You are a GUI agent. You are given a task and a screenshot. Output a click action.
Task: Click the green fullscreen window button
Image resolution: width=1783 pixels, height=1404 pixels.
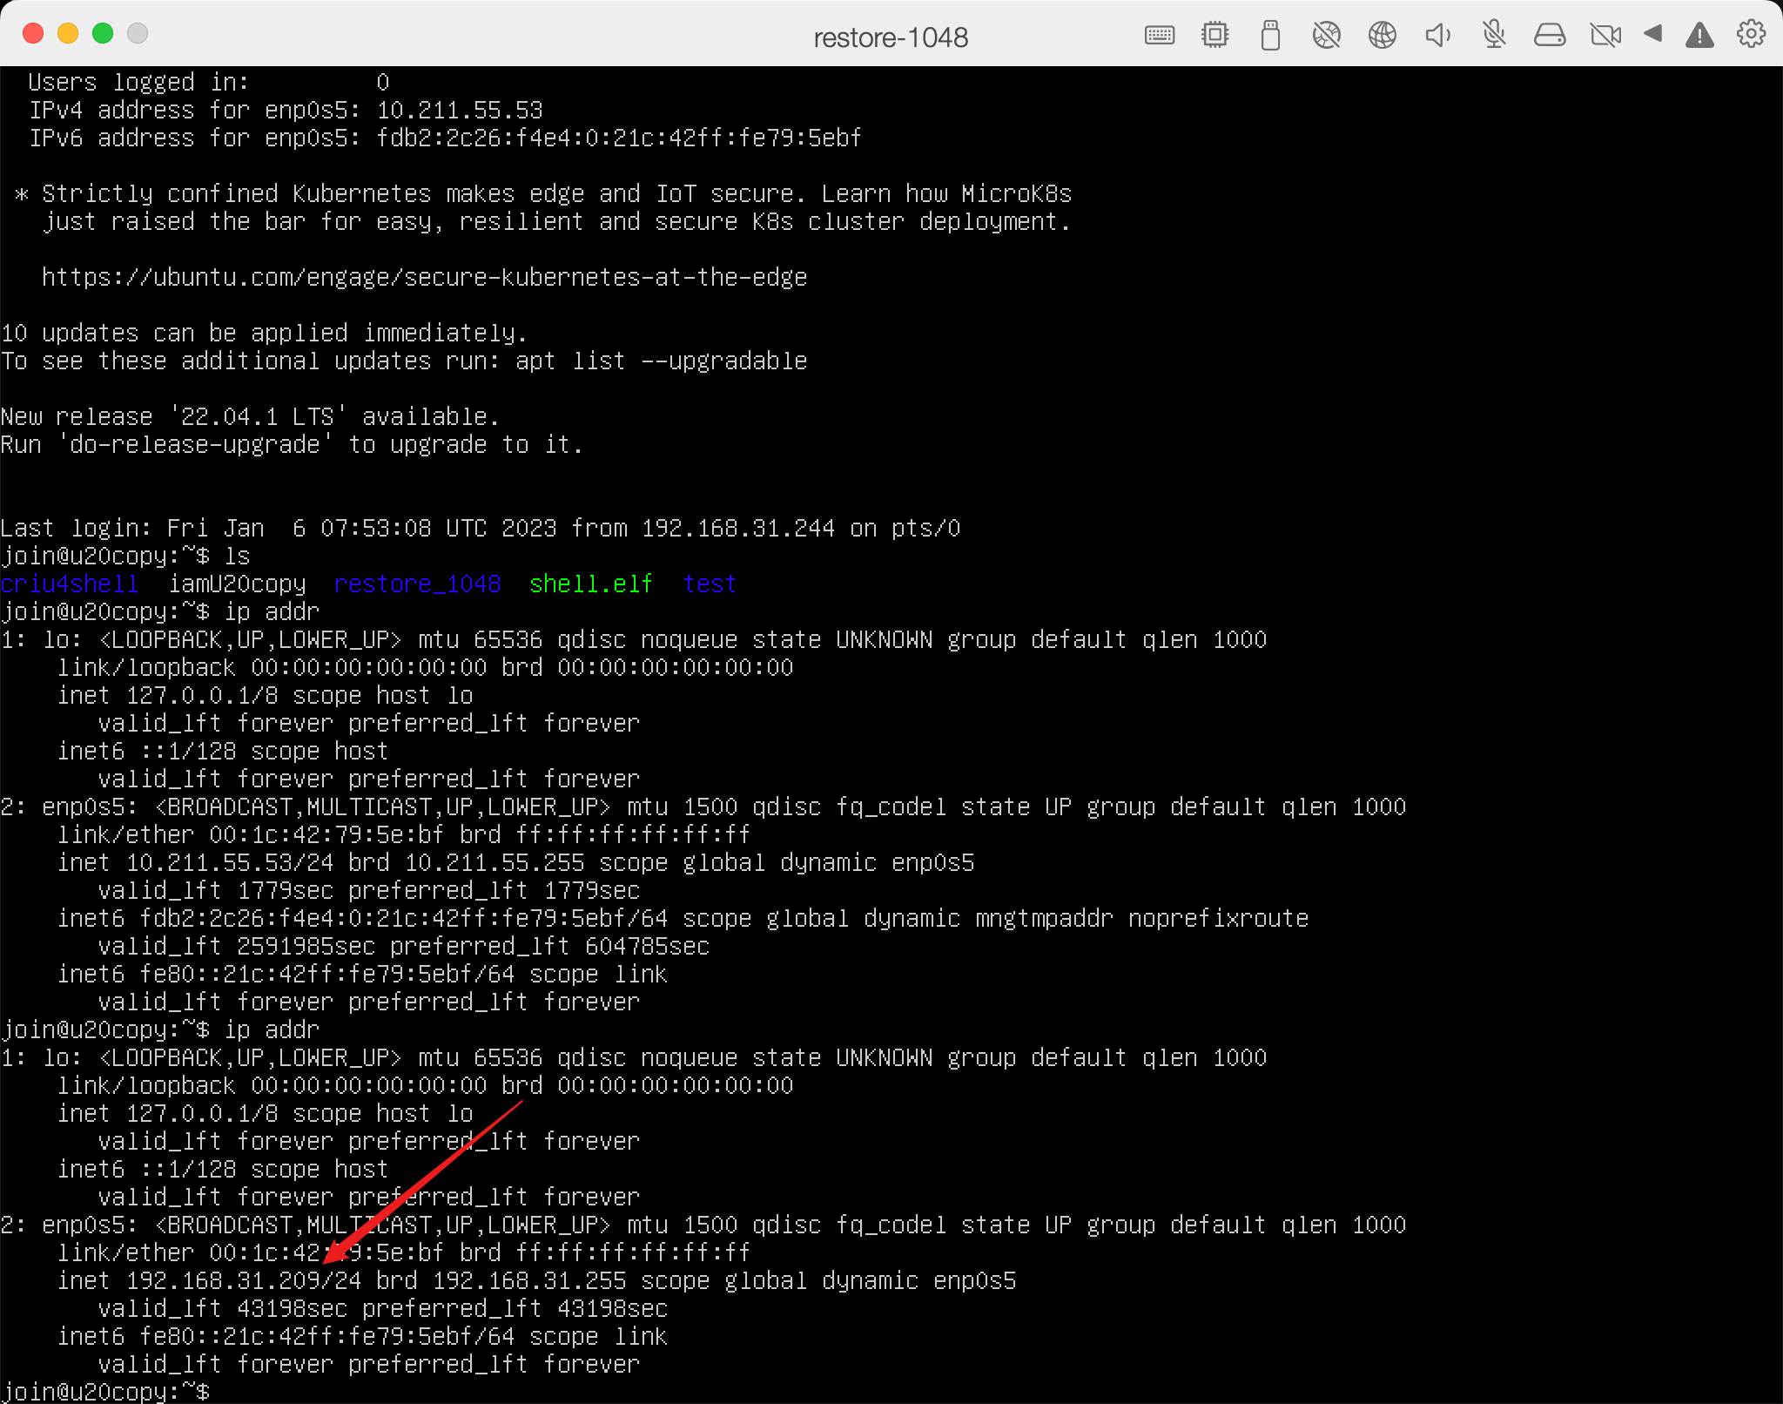(x=103, y=33)
